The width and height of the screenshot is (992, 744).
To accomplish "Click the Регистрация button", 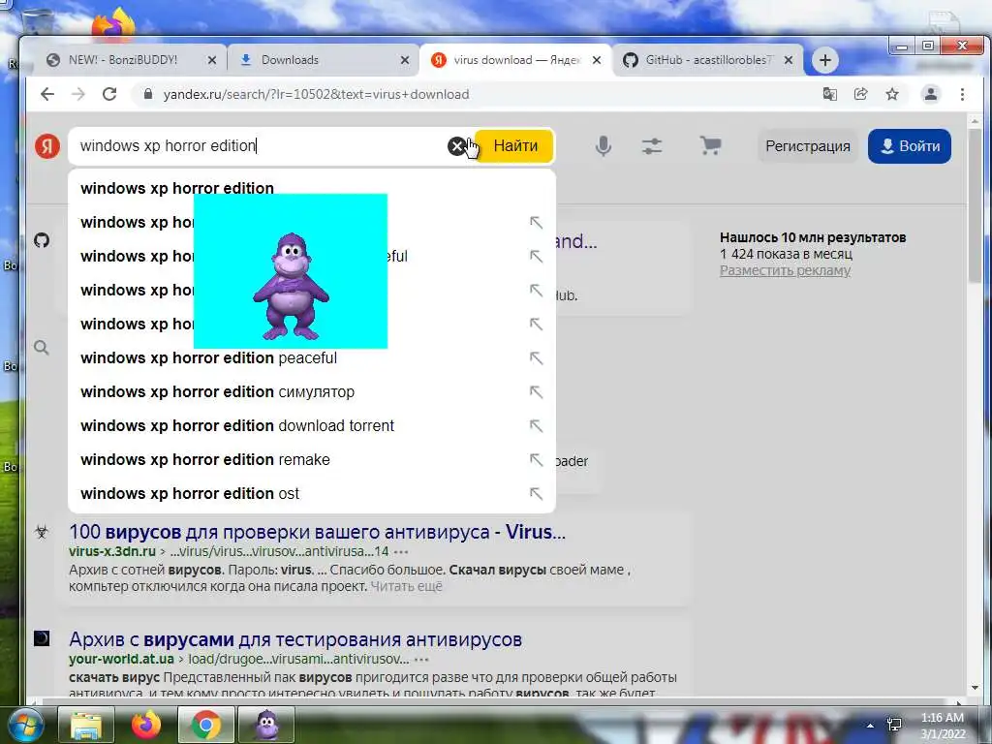I will 808,146.
